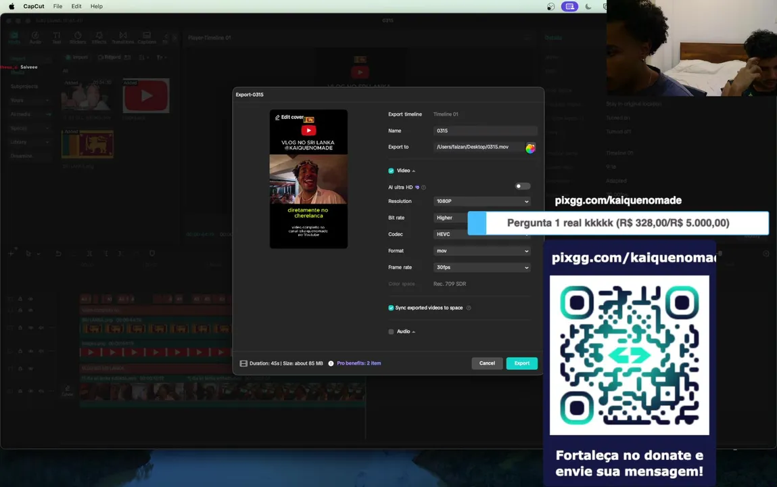777x487 pixels.
Task: Toggle eye visibility on SRI LANKA.png track
Action: tap(30, 327)
